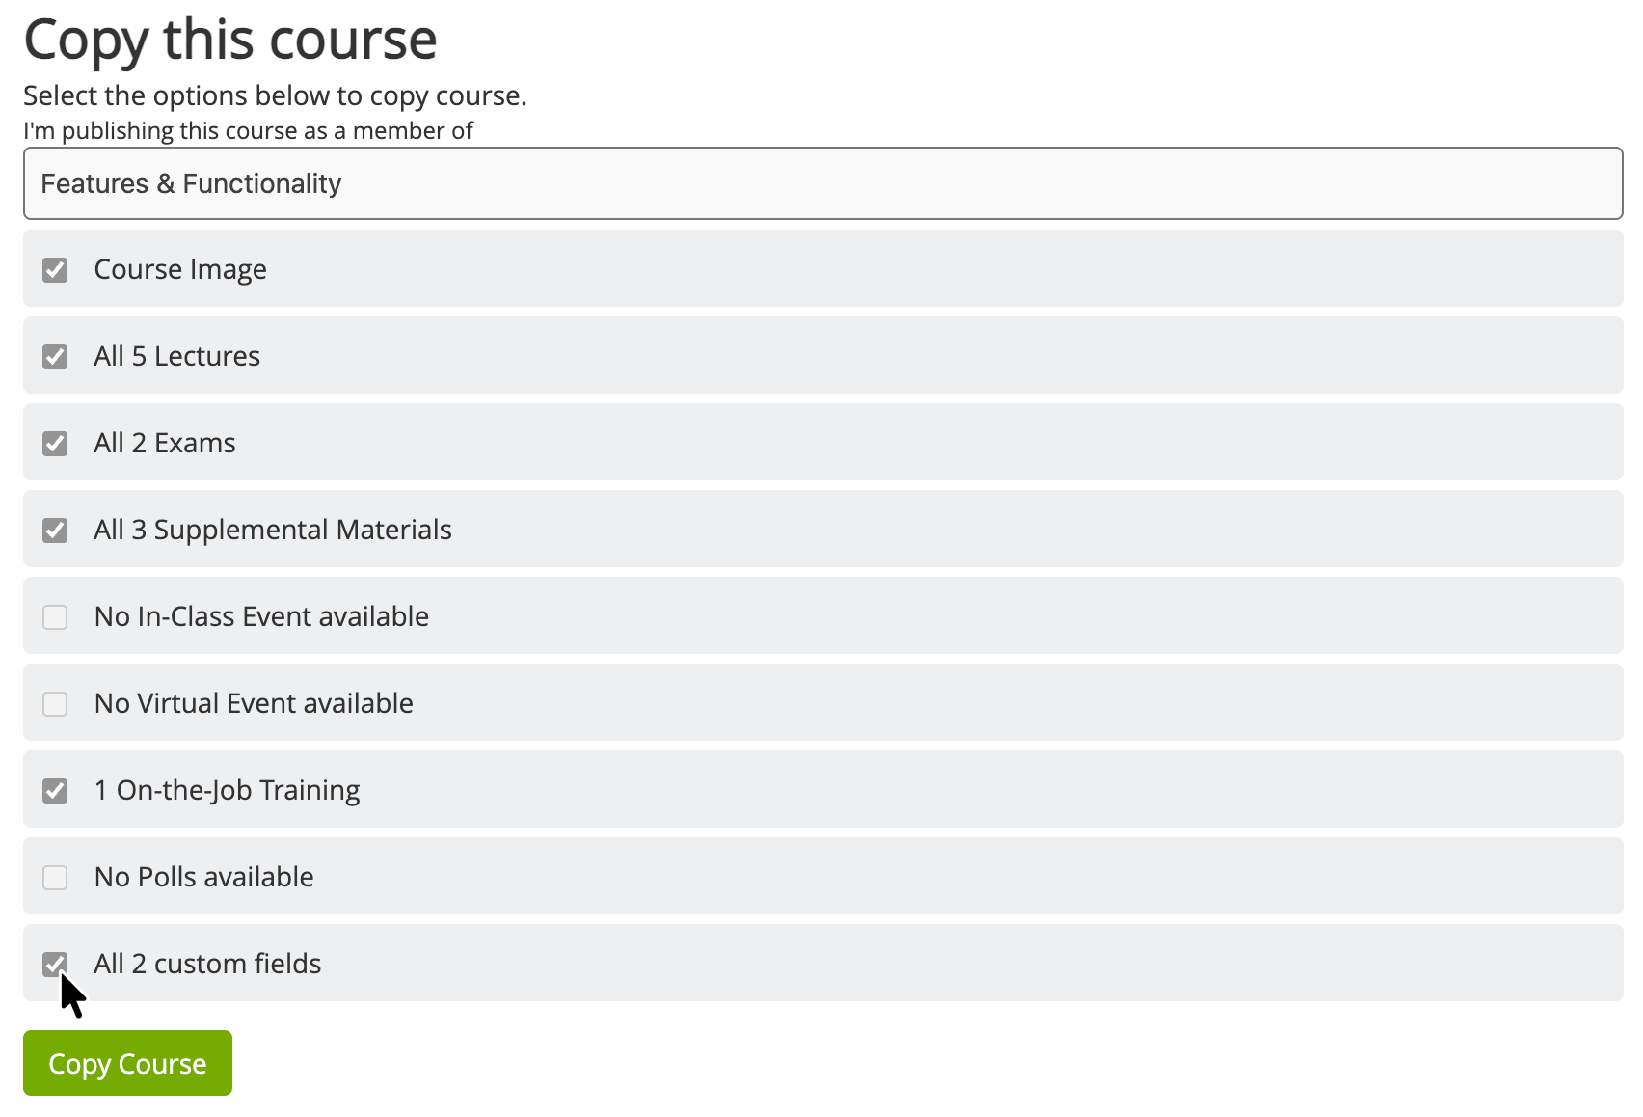
Task: Toggle the All 2 Exams checkbox
Action: pyautogui.click(x=55, y=444)
